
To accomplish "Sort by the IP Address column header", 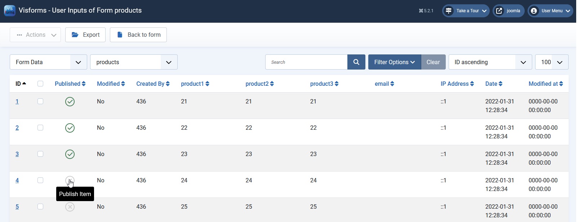I will coord(457,84).
